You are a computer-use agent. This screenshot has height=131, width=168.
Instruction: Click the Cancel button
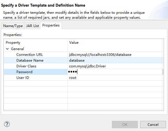click(x=153, y=125)
